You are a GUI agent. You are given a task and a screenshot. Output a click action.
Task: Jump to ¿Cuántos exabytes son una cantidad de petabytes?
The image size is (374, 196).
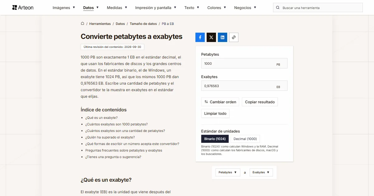[125, 131]
